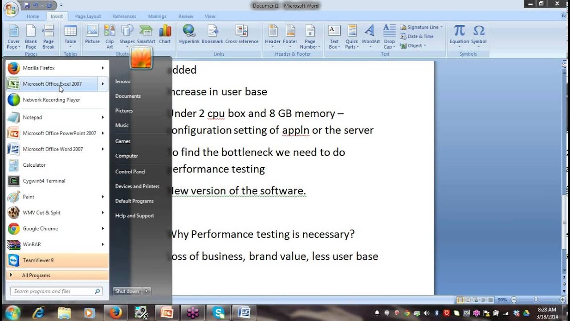Open All Programs list

tap(57, 276)
